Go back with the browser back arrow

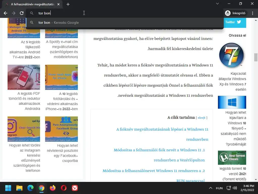[x=6, y=13]
